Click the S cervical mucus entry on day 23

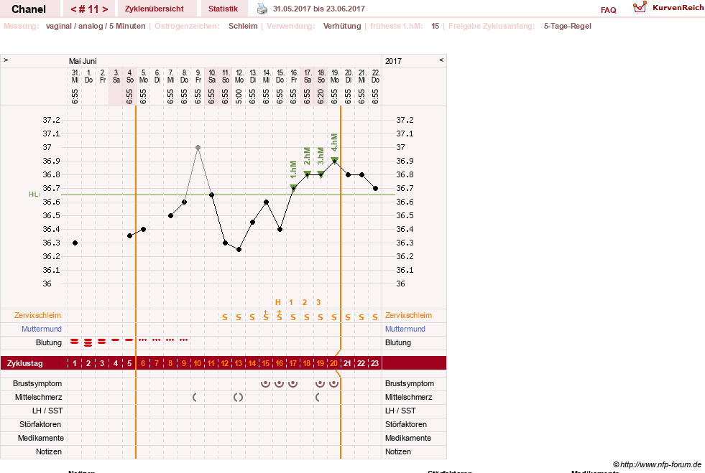375,317
